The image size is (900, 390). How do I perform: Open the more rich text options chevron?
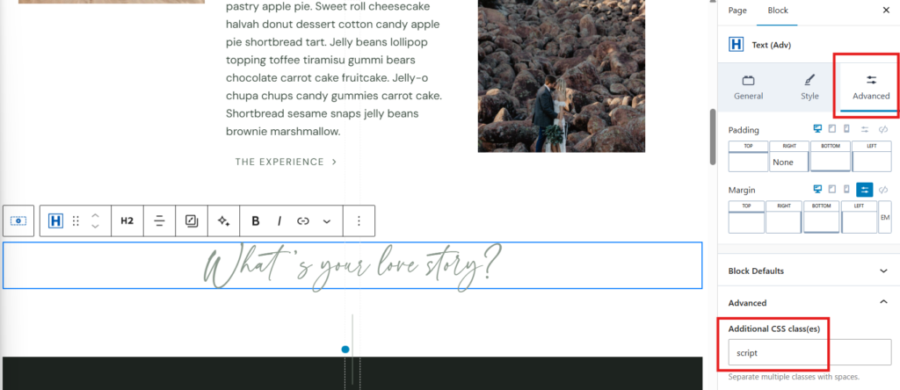tap(327, 221)
